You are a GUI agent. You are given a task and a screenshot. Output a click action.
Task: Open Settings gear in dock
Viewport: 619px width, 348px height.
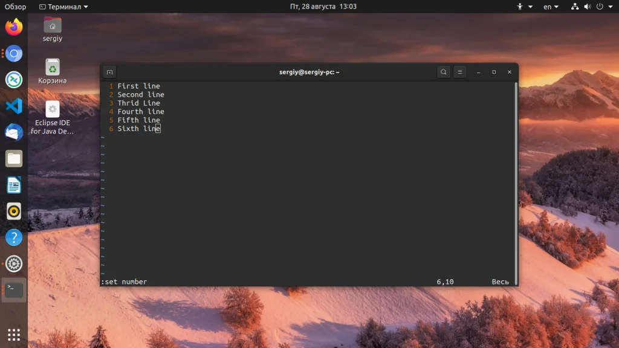14,263
